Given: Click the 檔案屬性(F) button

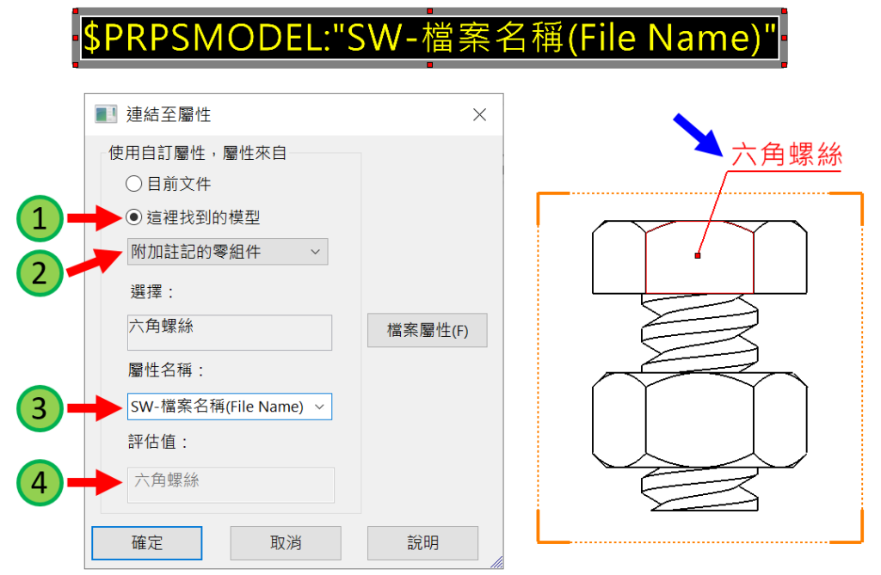Looking at the screenshot, I should click(427, 330).
